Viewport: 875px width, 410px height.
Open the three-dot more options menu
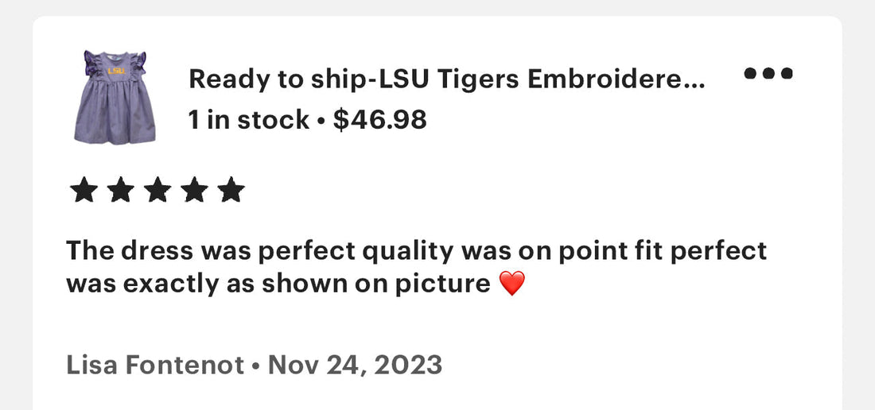point(768,73)
